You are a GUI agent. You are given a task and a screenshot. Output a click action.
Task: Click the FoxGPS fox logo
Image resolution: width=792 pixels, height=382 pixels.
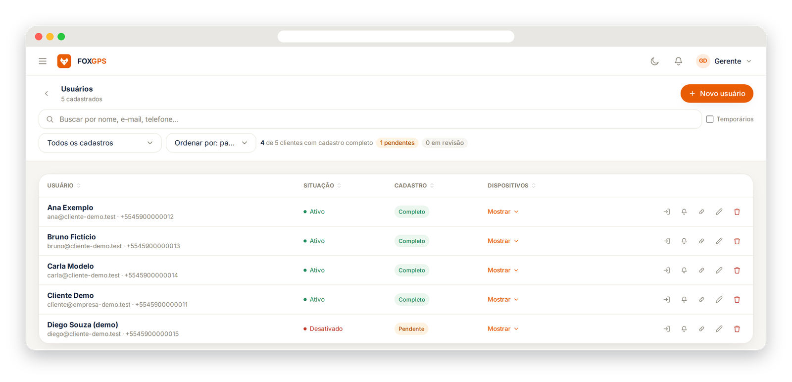pyautogui.click(x=64, y=61)
